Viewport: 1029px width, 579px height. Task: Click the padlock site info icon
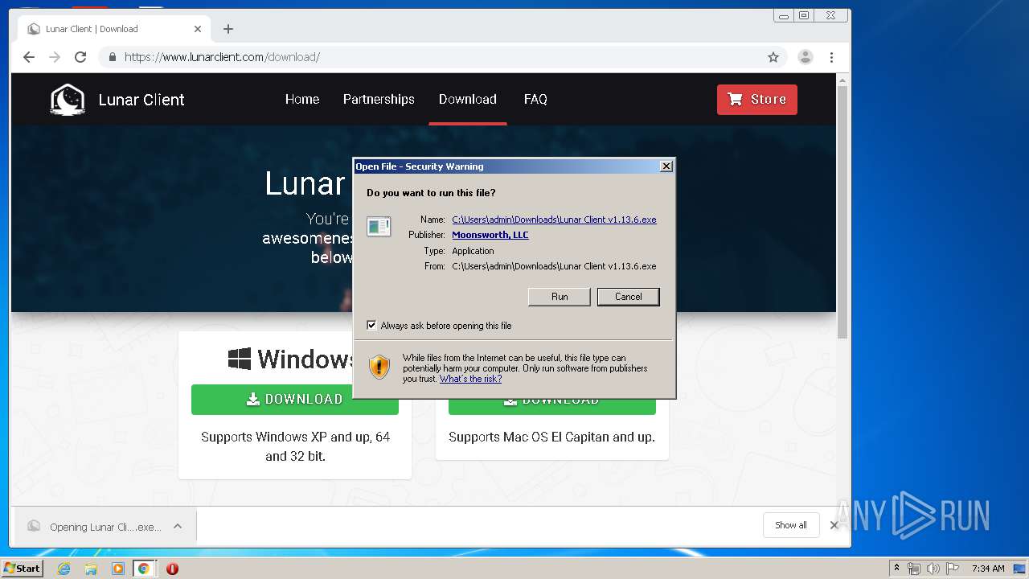point(112,57)
